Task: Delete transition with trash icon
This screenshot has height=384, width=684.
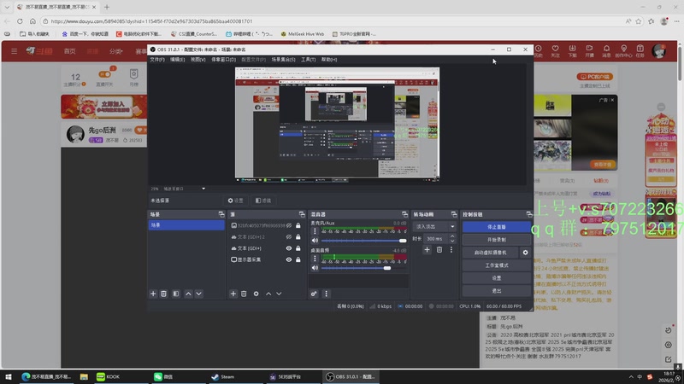Action: pyautogui.click(x=439, y=249)
